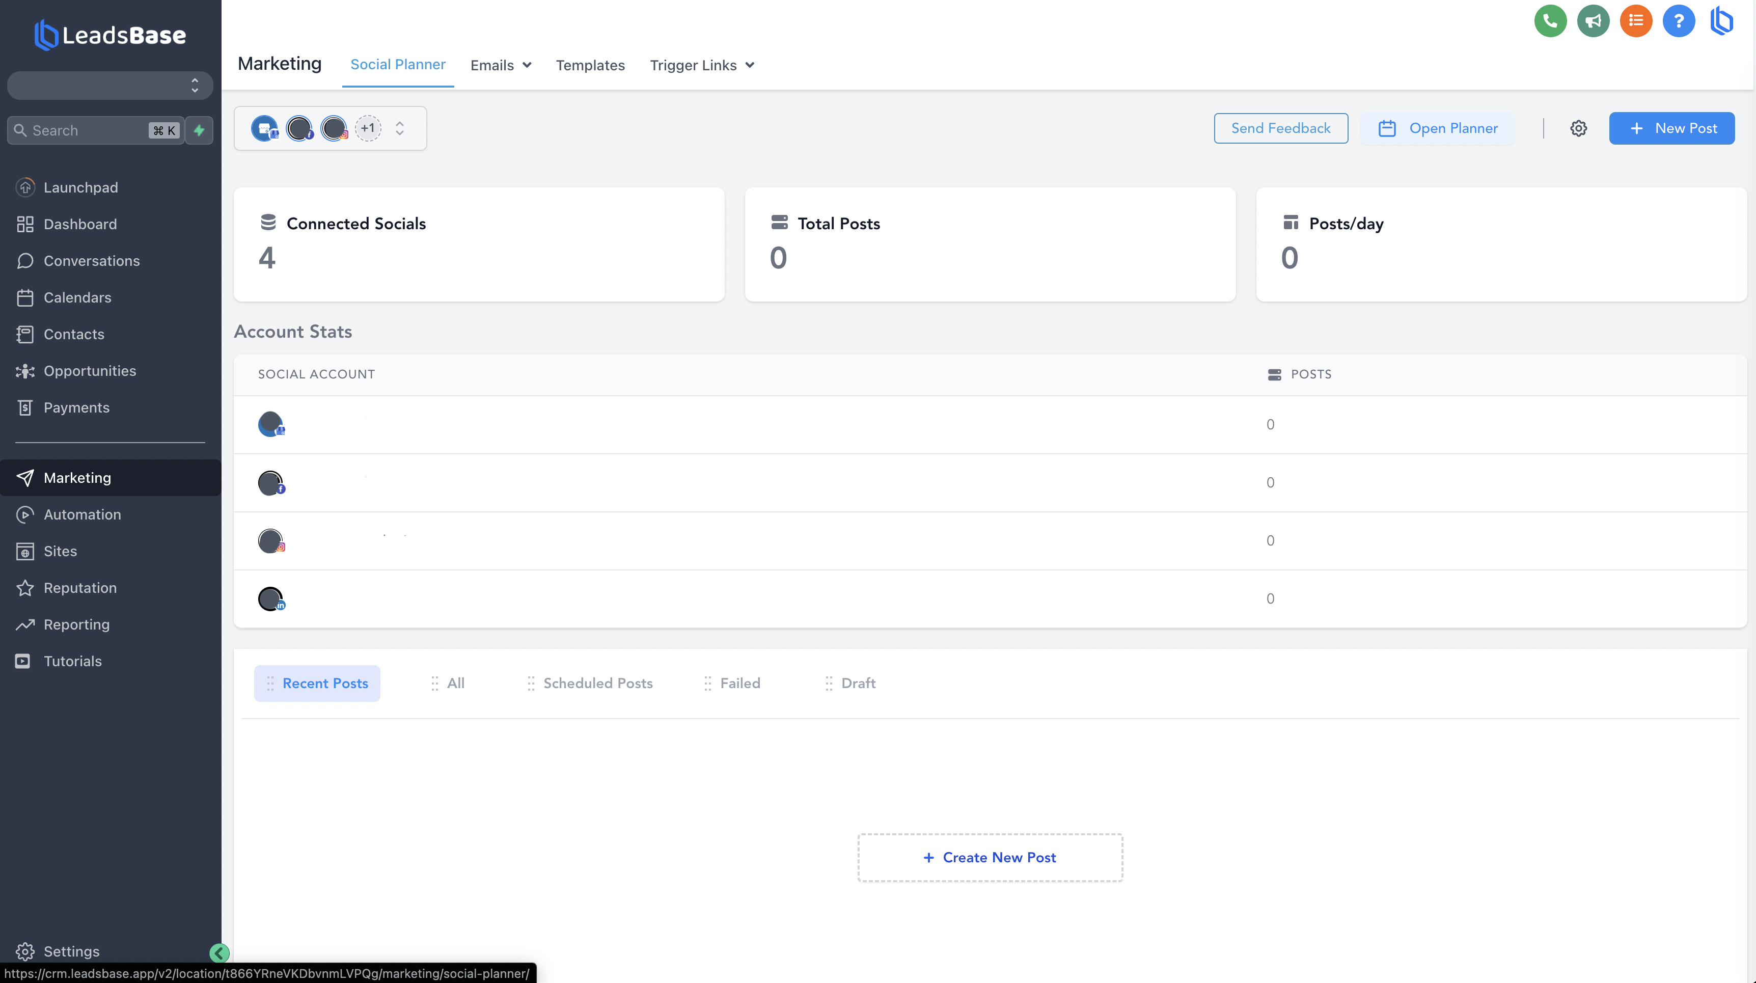Open Conversations from the sidebar
This screenshot has height=983, width=1756.
coord(92,260)
